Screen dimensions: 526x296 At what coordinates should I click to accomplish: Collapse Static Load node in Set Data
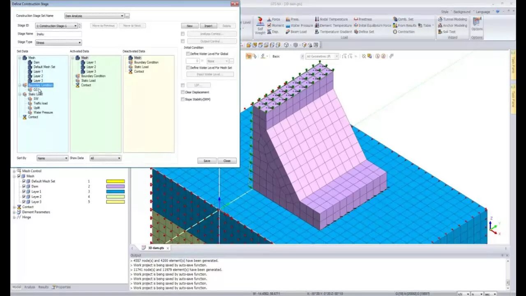click(x=19, y=94)
